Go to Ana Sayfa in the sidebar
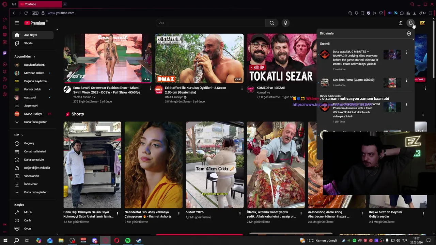This screenshot has width=436, height=245. coord(33,35)
